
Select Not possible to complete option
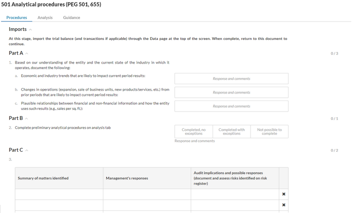point(269,132)
